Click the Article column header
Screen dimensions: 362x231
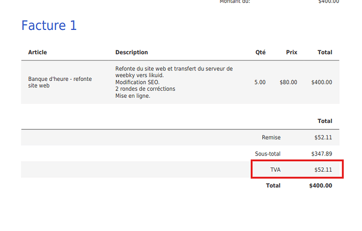point(38,52)
